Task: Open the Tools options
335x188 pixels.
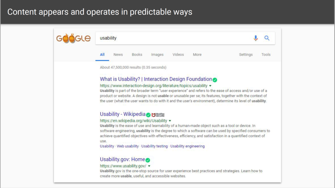Action: 266,55
